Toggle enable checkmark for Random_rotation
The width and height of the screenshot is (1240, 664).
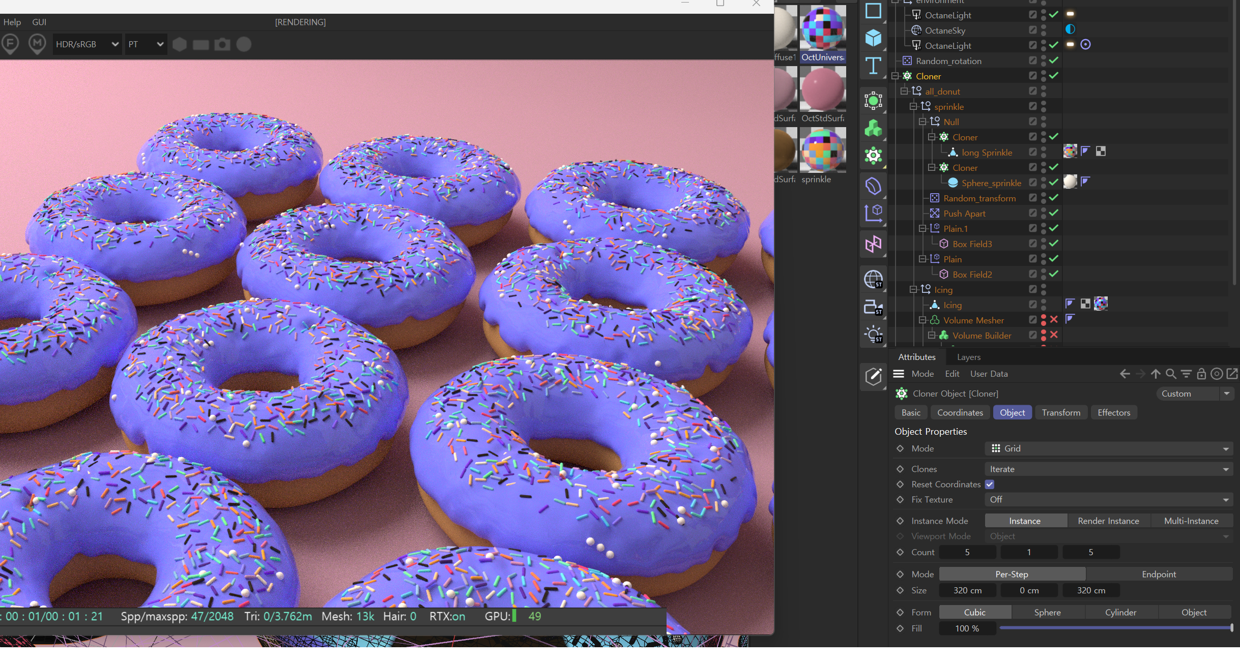coord(1054,61)
